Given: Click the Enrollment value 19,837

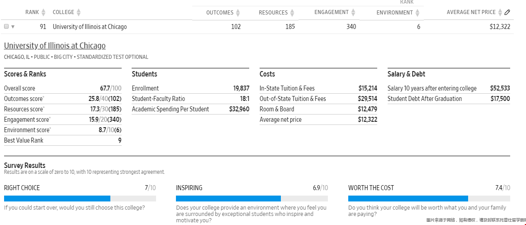Looking at the screenshot, I should click(x=241, y=88).
